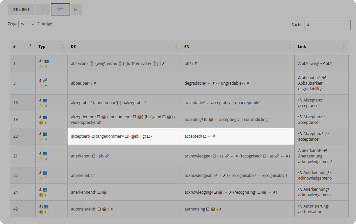Open the Zeige entries count dropdown

coord(27,24)
